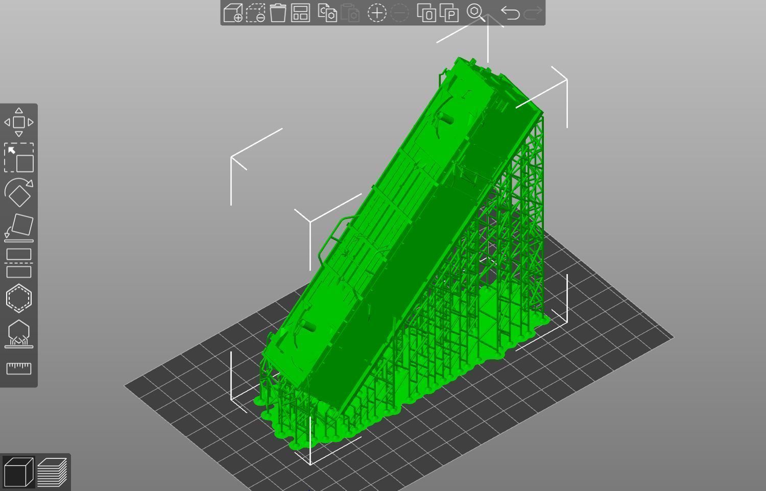Click the Add object cube icon
Image resolution: width=766 pixels, height=491 pixels.
(233, 13)
